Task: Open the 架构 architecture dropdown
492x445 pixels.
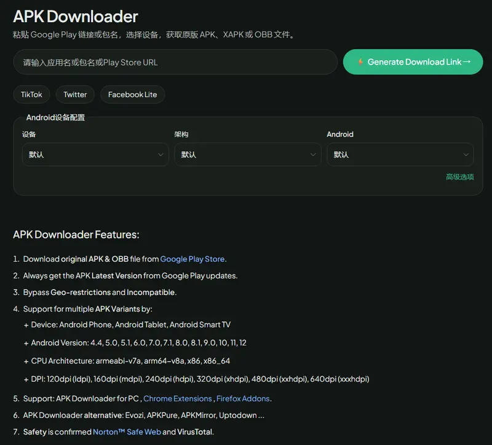Action: [x=248, y=154]
